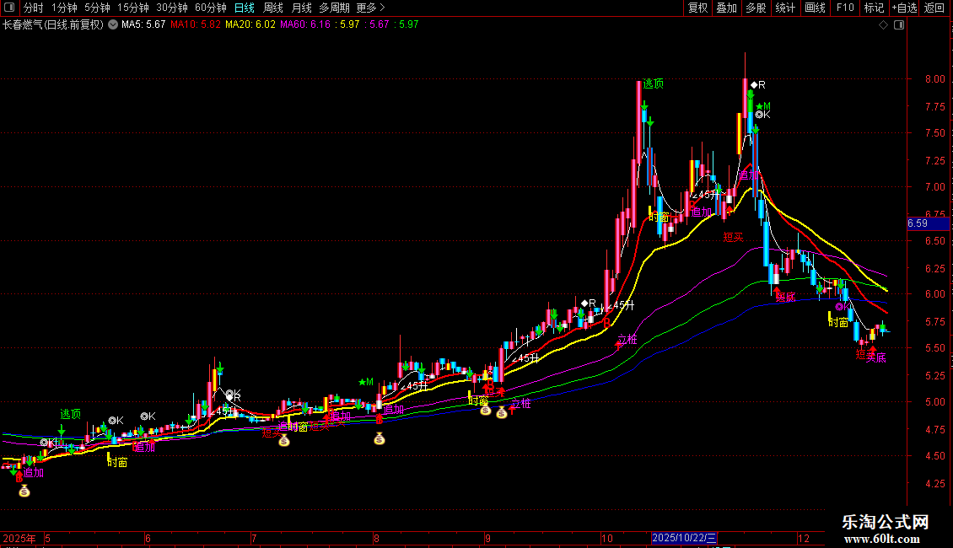The width and height of the screenshot is (953, 548).
Task: Select the 日线 daily chart tab
Action: (245, 8)
